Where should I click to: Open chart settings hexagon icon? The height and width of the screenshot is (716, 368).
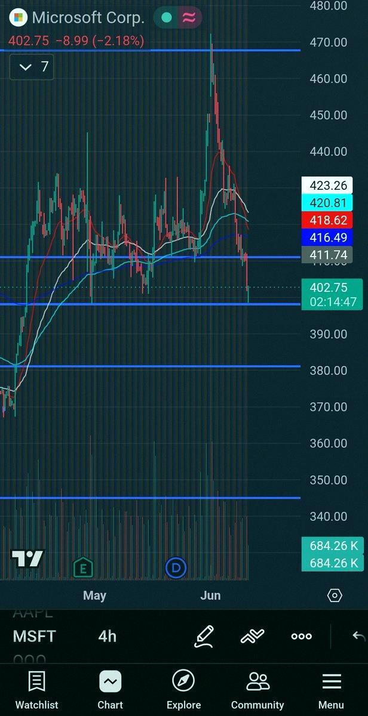335,595
